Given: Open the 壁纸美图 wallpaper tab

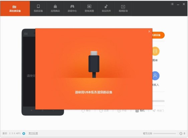Looking at the screenshot, I should [89, 8].
